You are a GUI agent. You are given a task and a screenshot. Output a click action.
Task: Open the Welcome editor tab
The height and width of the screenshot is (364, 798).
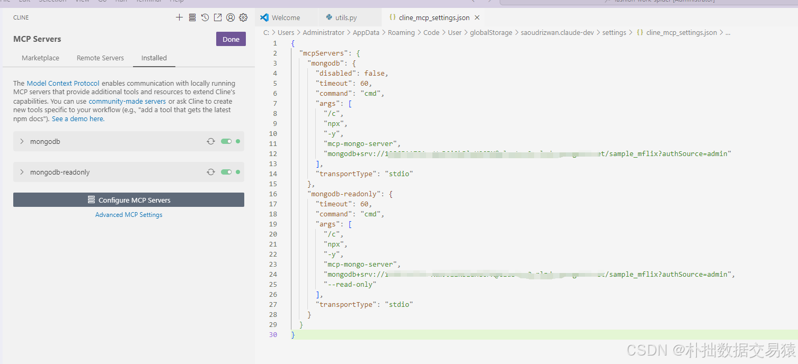coord(286,17)
